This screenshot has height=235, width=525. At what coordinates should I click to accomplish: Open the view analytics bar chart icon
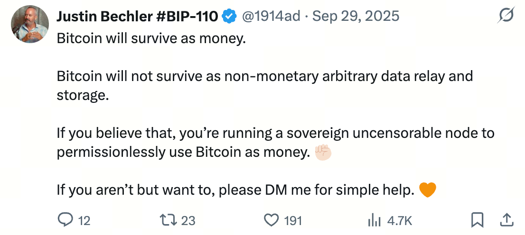[x=375, y=220]
